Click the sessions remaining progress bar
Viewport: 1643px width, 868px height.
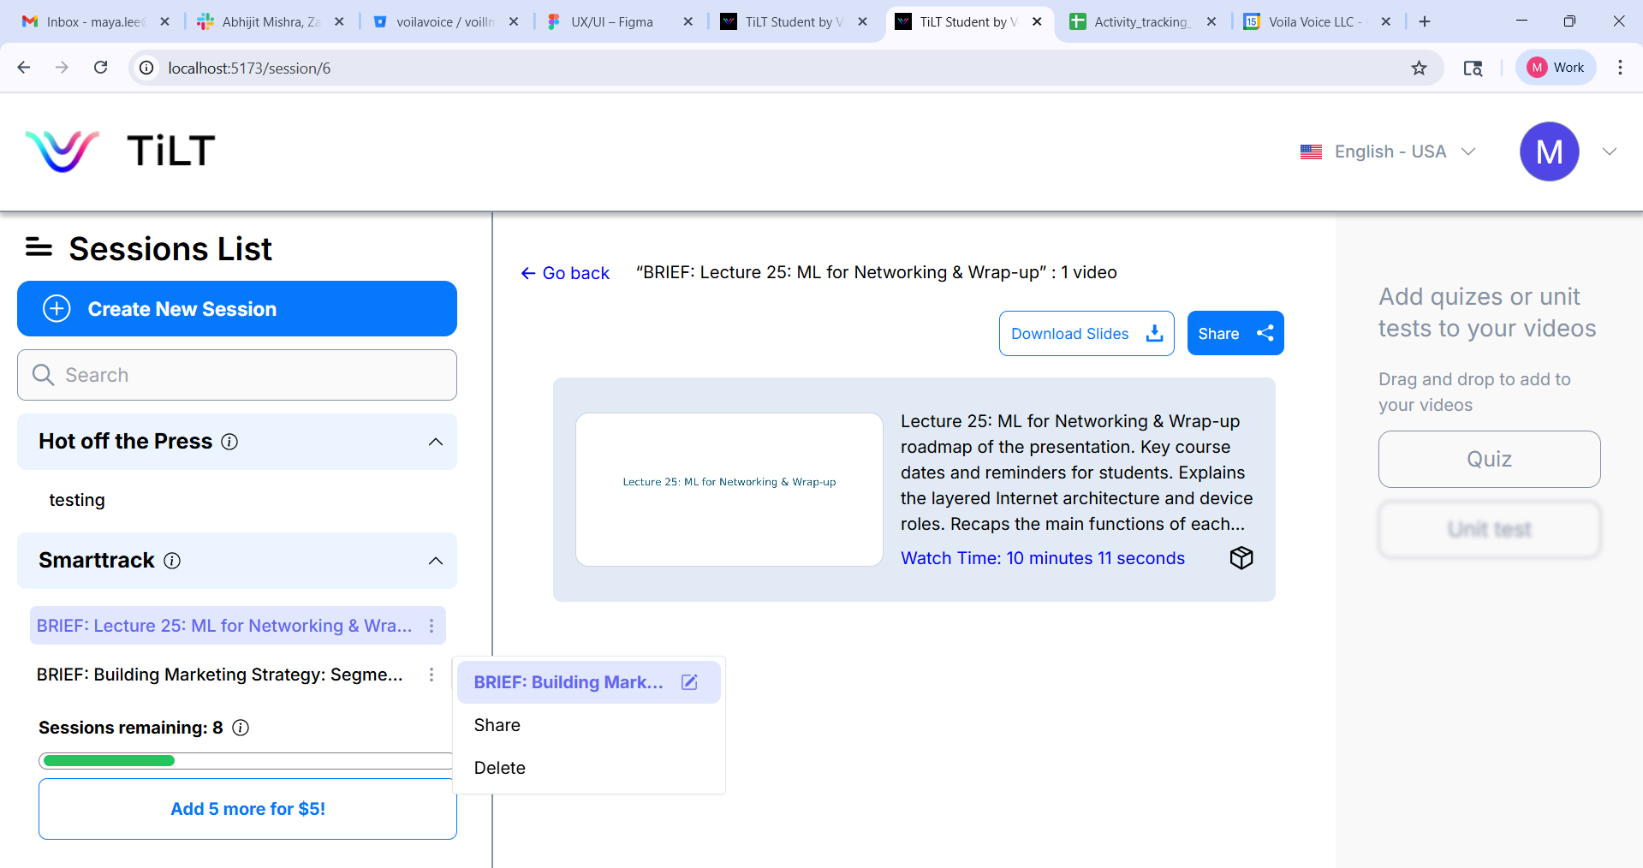pos(246,761)
